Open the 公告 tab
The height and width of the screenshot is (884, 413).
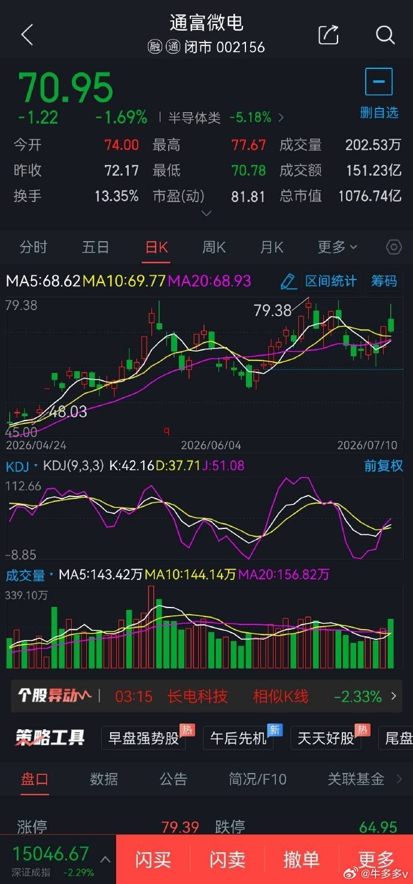pos(174,779)
